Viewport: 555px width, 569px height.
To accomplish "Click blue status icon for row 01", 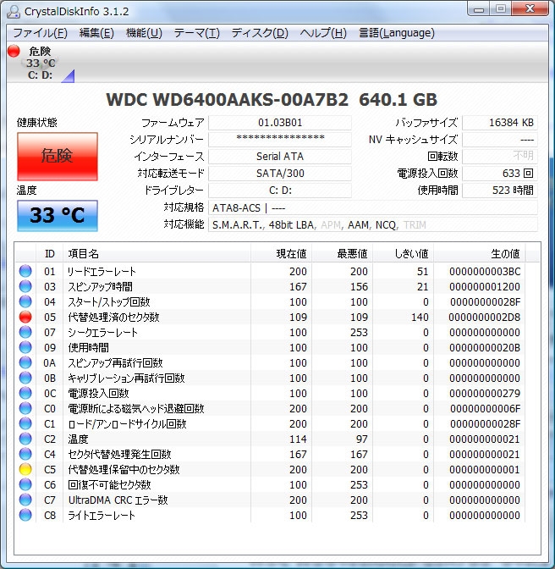I will point(25,271).
